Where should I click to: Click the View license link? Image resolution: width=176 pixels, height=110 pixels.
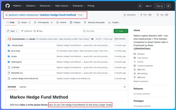(141, 58)
